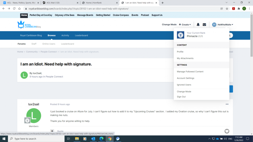Click the multi-quote plus button
Screen dimensions: 253x142
tap(52, 131)
